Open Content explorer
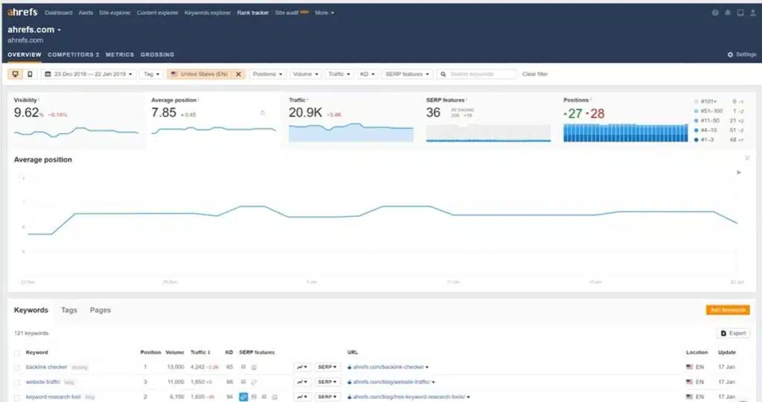This screenshot has width=762, height=402. [x=158, y=13]
